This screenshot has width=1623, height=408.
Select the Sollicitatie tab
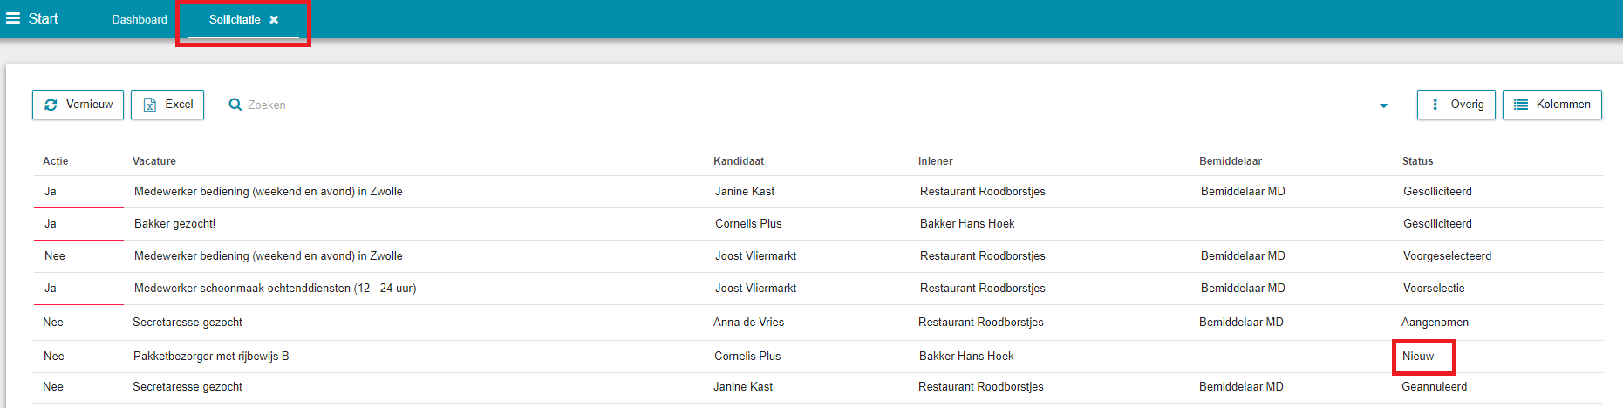click(235, 19)
